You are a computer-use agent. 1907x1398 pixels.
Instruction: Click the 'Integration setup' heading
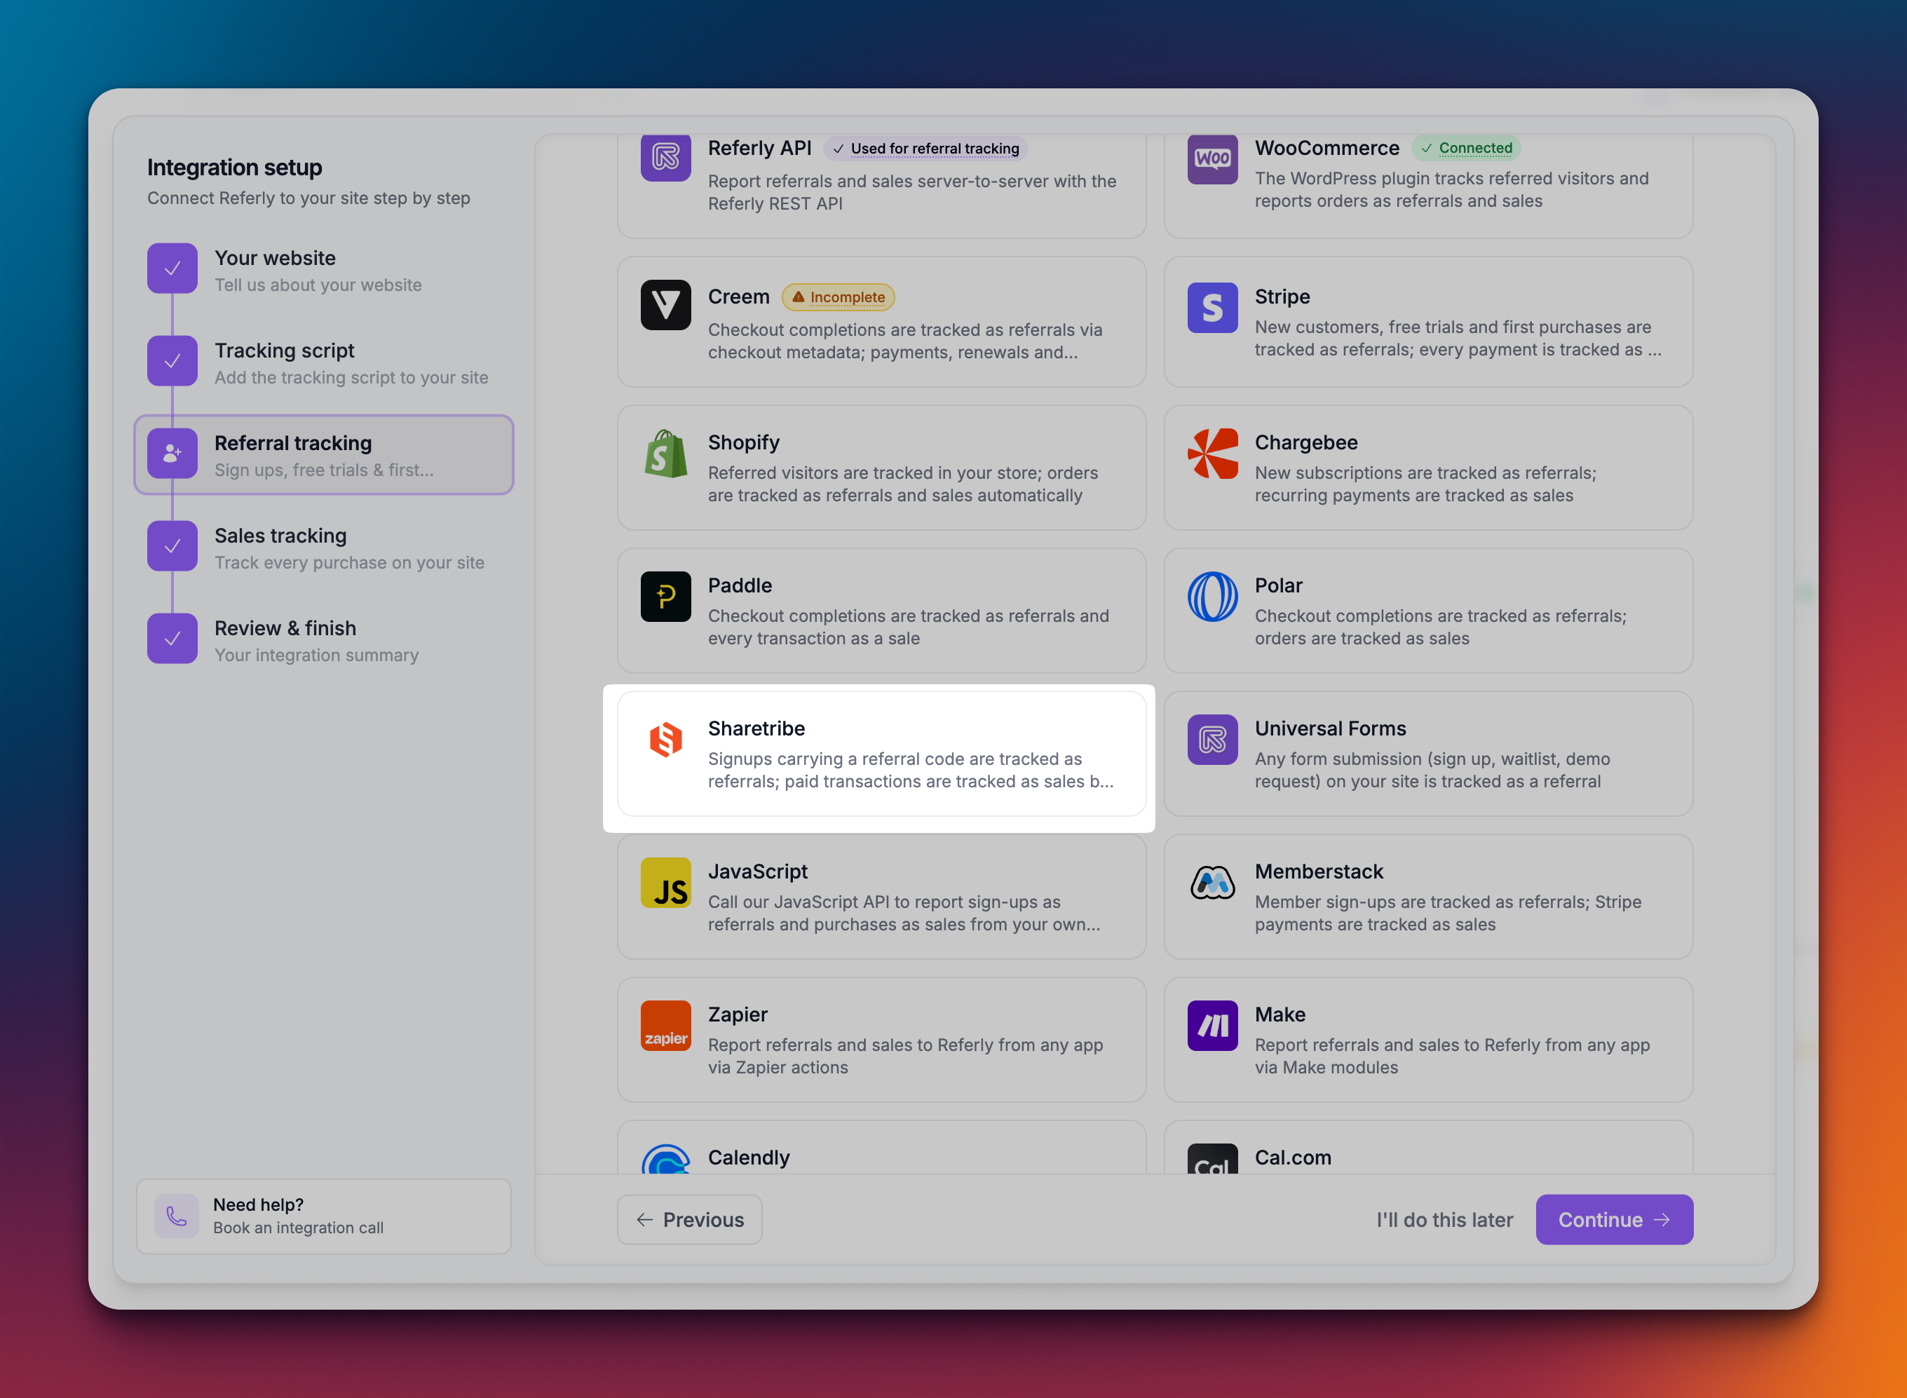[x=234, y=168]
